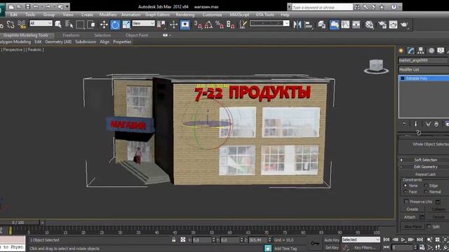Click Make Unique icon in modifier stack
This screenshot has width=449, height=252.
tap(428, 124)
